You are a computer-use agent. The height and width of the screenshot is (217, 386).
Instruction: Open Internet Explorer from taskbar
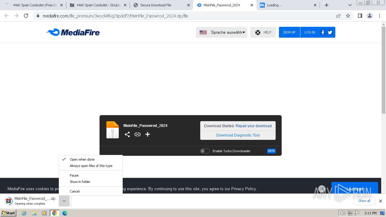pyautogui.click(x=24, y=213)
